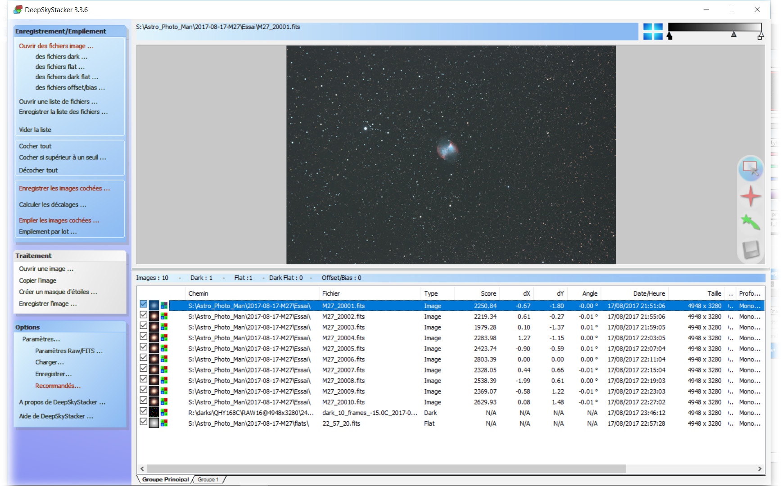Screen dimensions: 781x486
Task: Click the preview thumbnail icon of M27_20001.fits
Action: click(154, 306)
